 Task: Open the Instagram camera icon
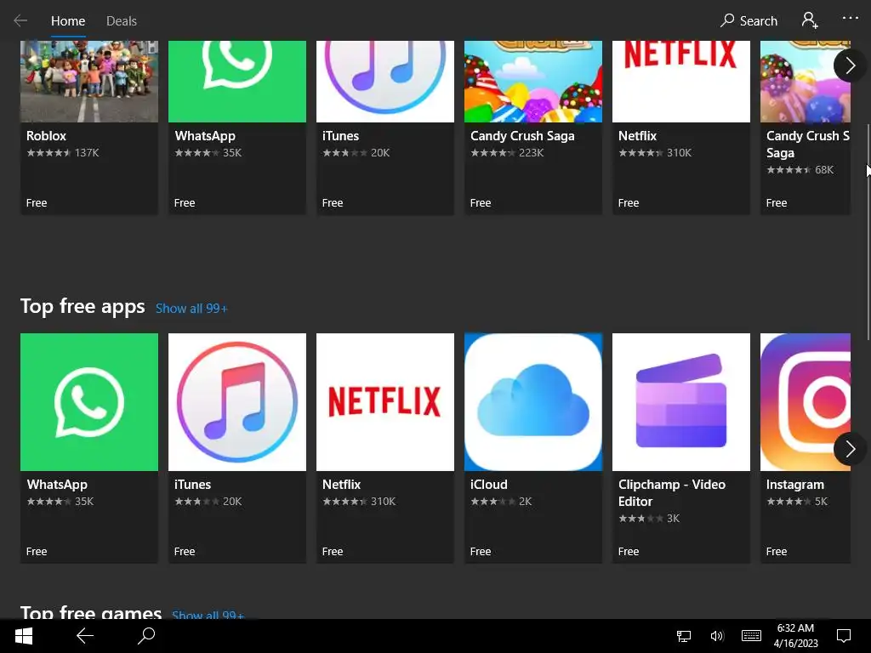pos(806,402)
